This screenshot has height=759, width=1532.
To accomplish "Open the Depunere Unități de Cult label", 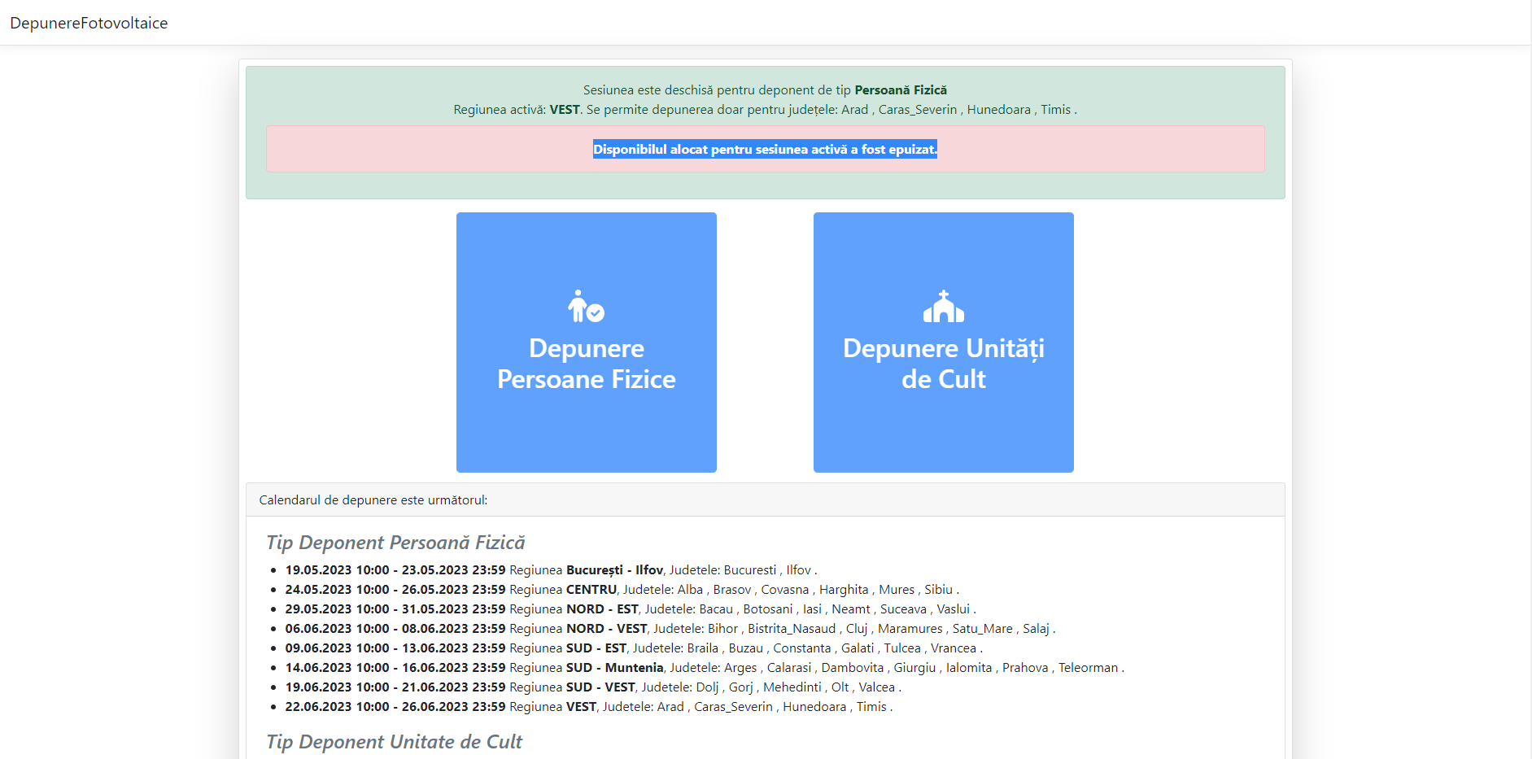I will pos(943,364).
